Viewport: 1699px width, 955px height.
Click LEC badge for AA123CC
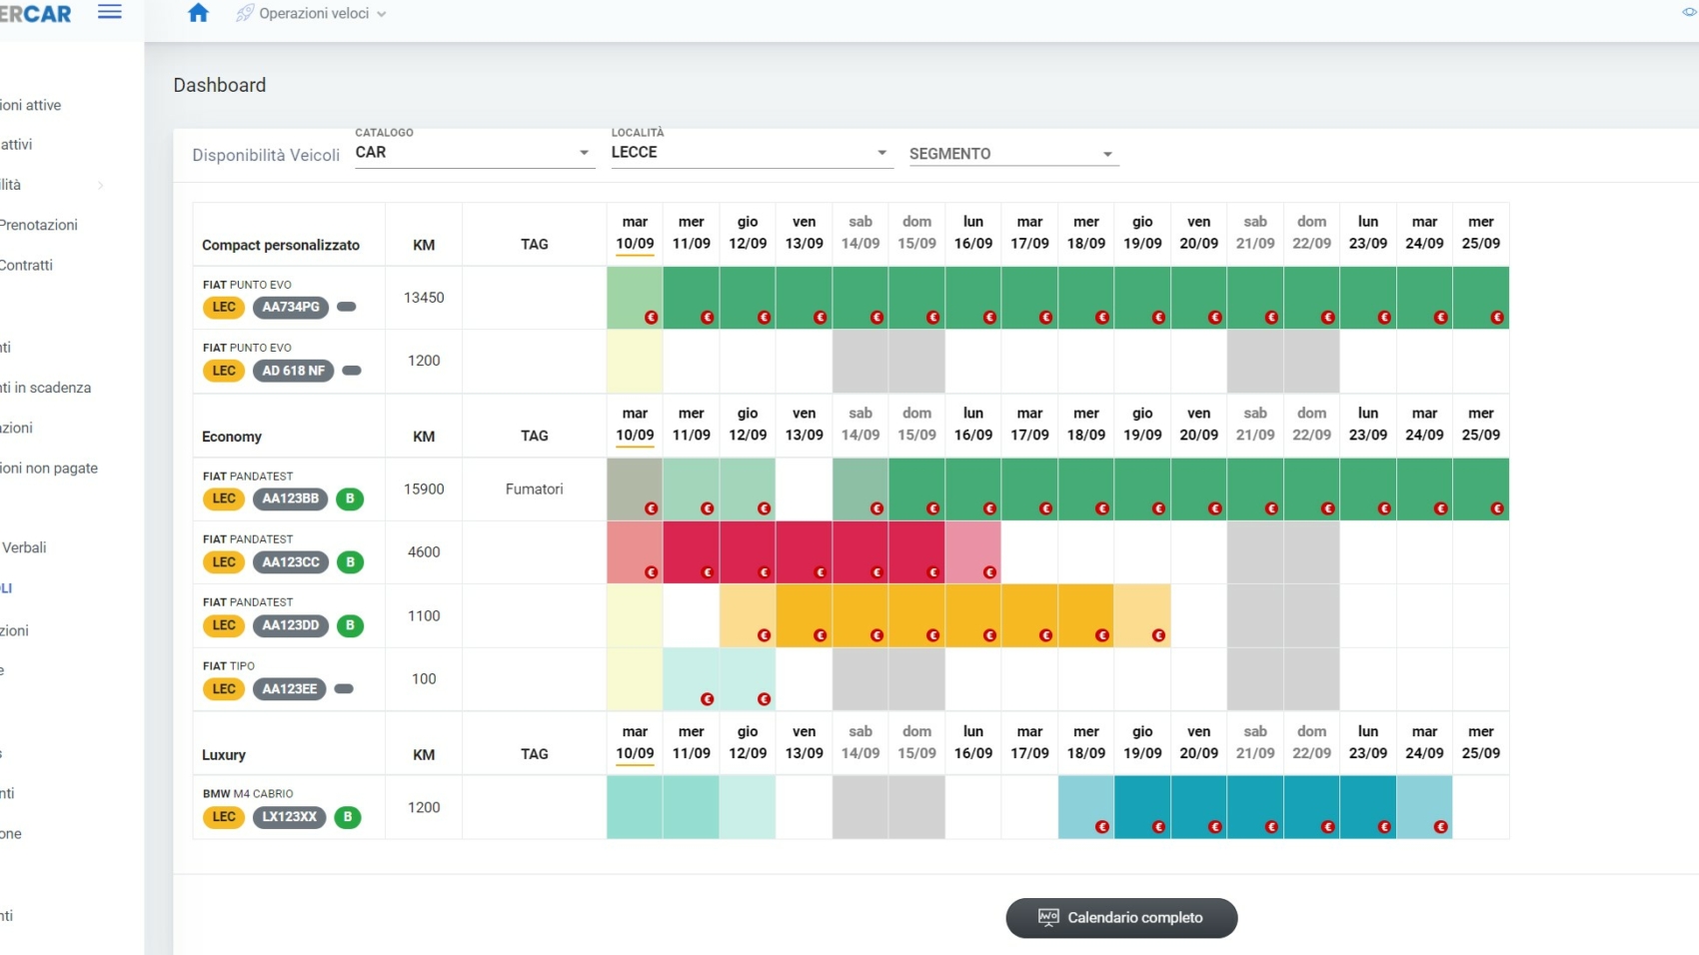(x=224, y=562)
